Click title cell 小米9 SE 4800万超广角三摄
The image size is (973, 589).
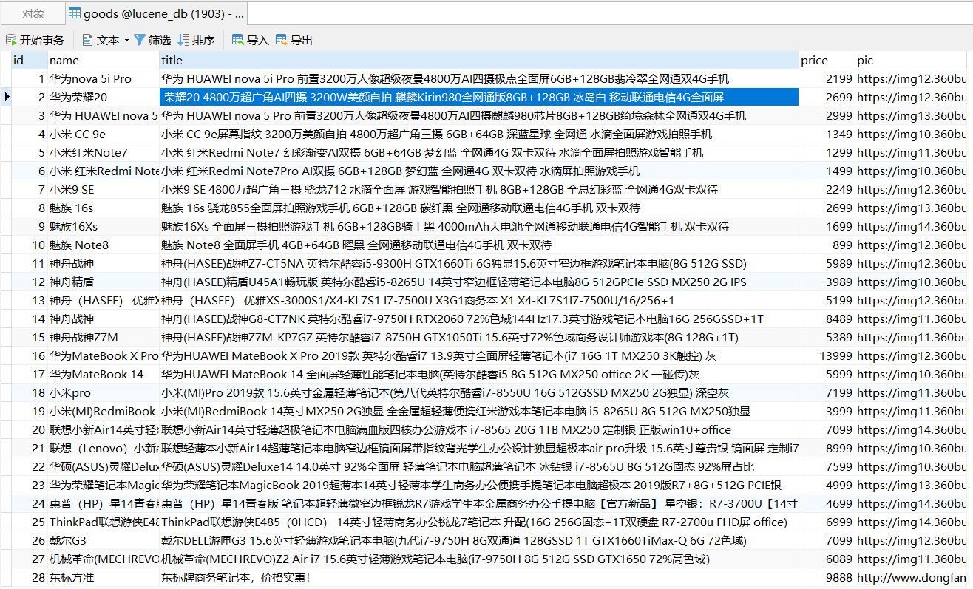479,189
